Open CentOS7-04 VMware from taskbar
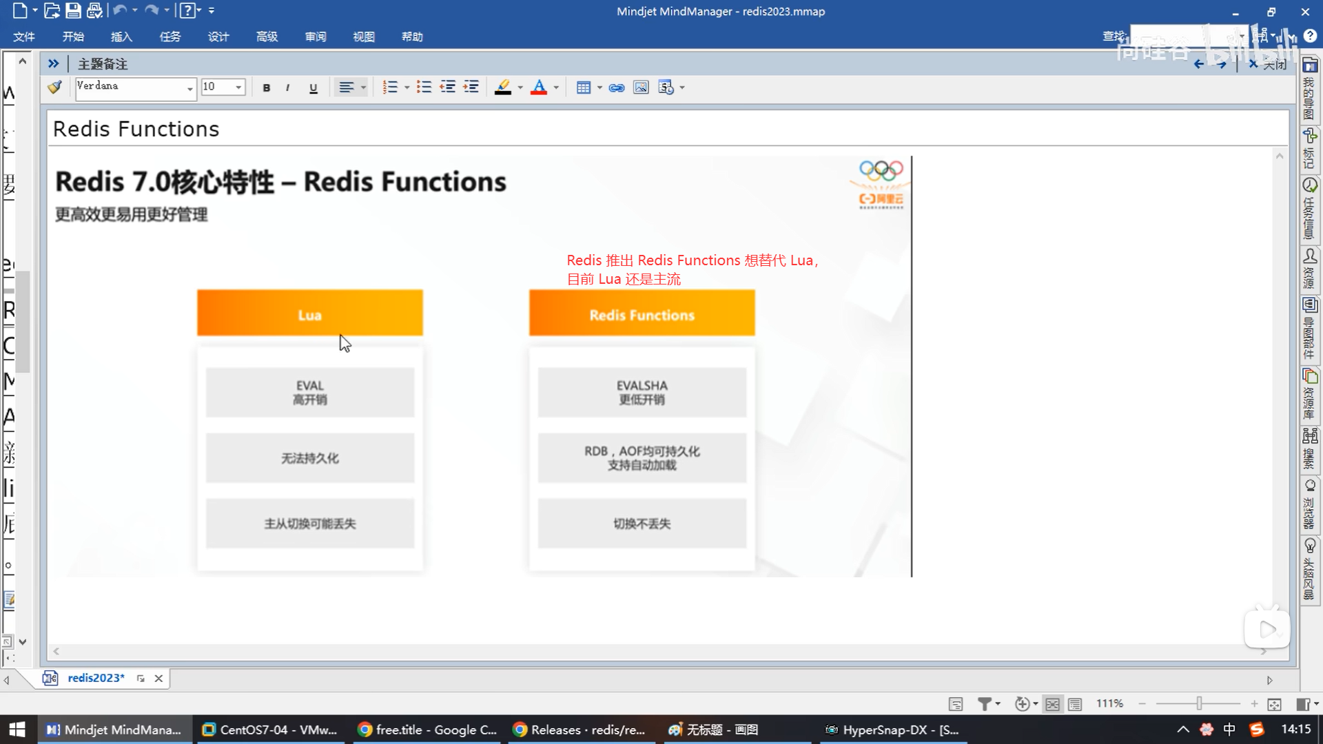The width and height of the screenshot is (1323, 744). pos(270,730)
